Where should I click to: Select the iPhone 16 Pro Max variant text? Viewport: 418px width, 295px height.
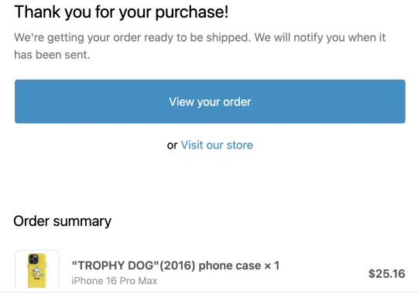(115, 280)
